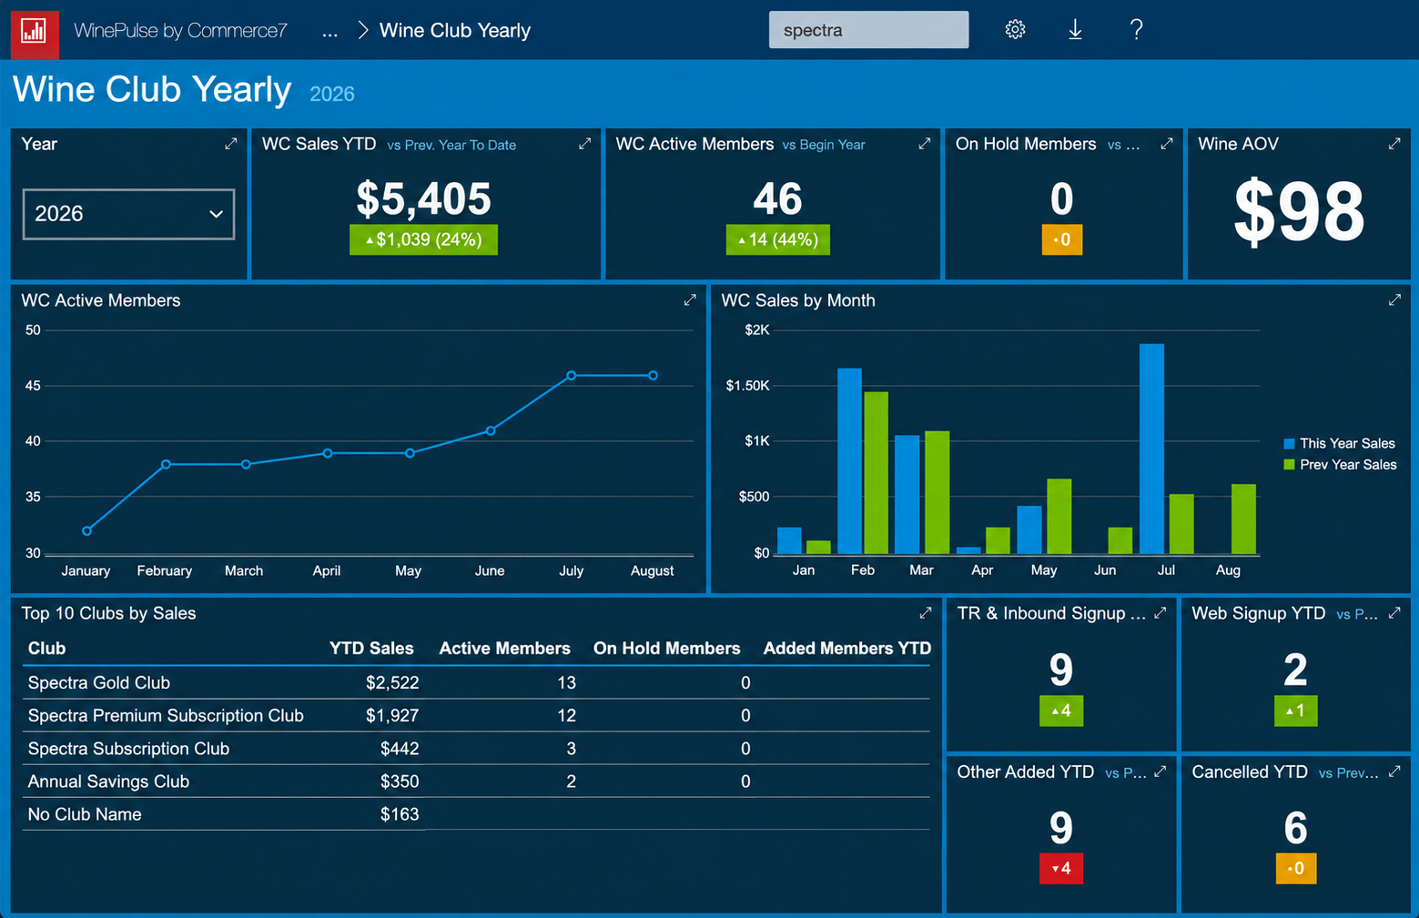Click the $163 YTD sales value
Image resolution: width=1419 pixels, height=918 pixels.
click(x=400, y=814)
